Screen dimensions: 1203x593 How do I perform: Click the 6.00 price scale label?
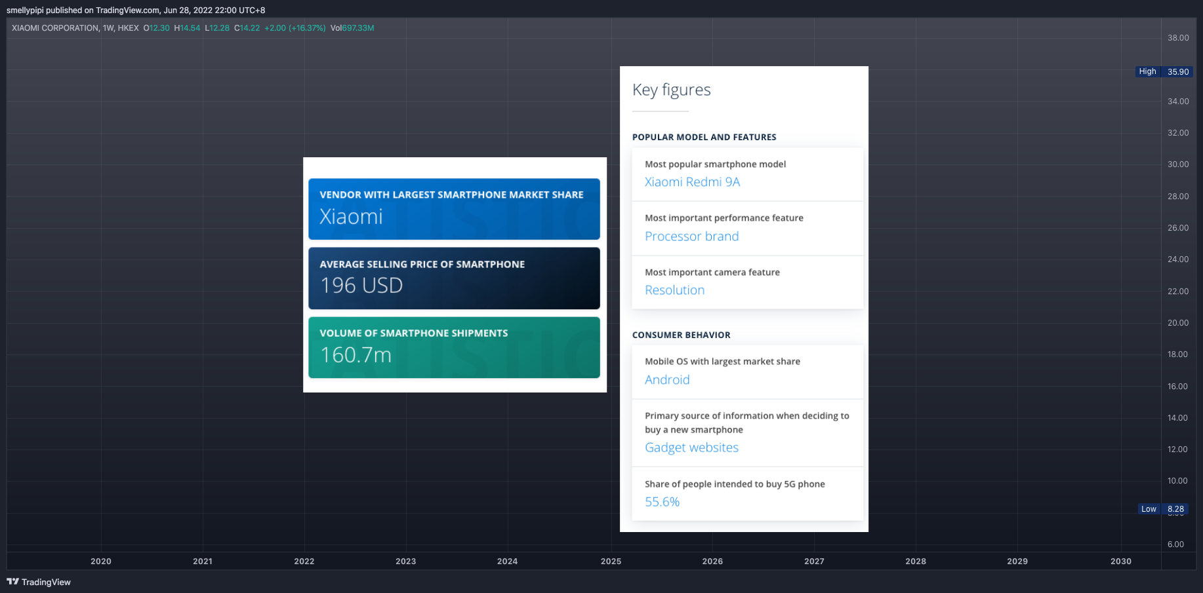pos(1176,545)
